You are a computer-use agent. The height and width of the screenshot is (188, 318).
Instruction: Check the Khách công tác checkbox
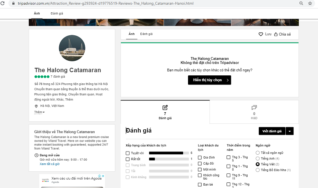tap(200, 175)
